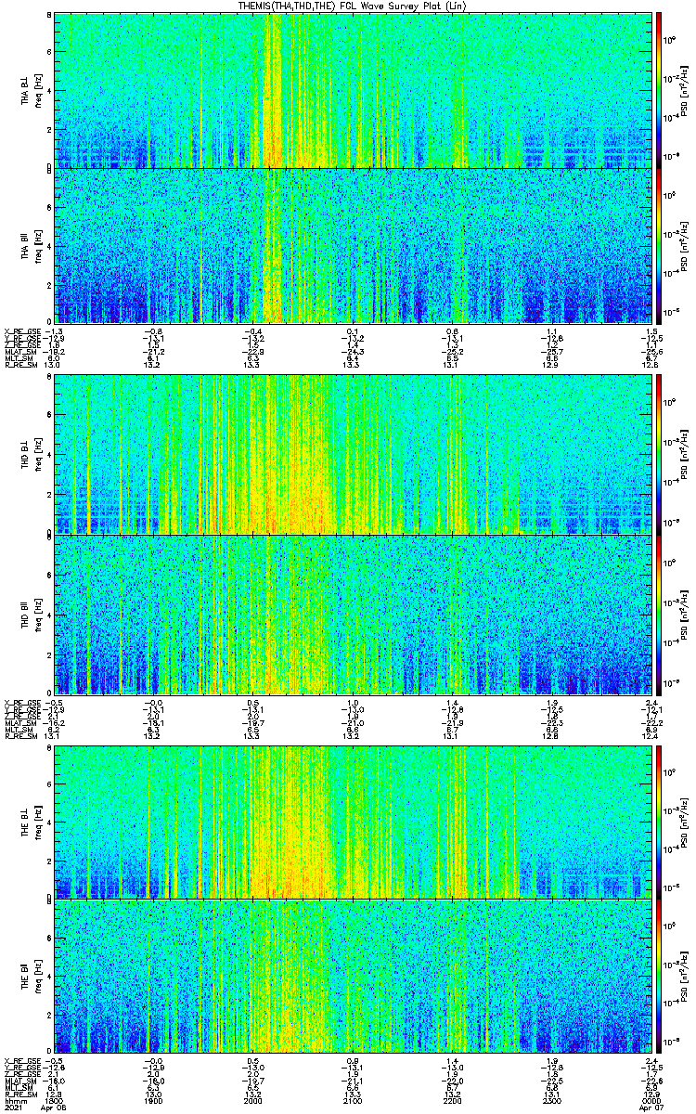Image resolution: width=696 pixels, height=1114 pixels.
Task: Click the 0000 time tick label
Action: (650, 1102)
